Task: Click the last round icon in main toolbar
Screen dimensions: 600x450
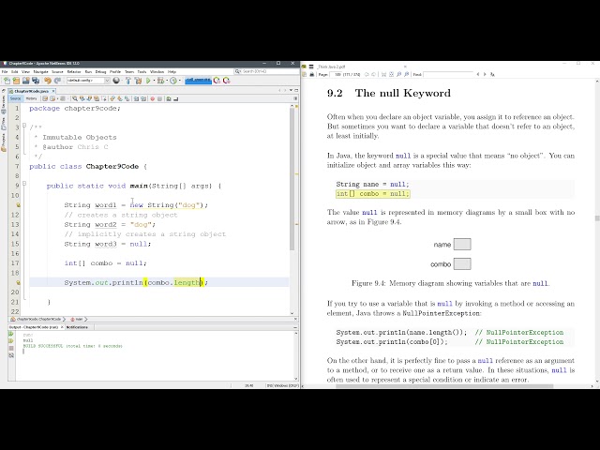Action: [227, 81]
